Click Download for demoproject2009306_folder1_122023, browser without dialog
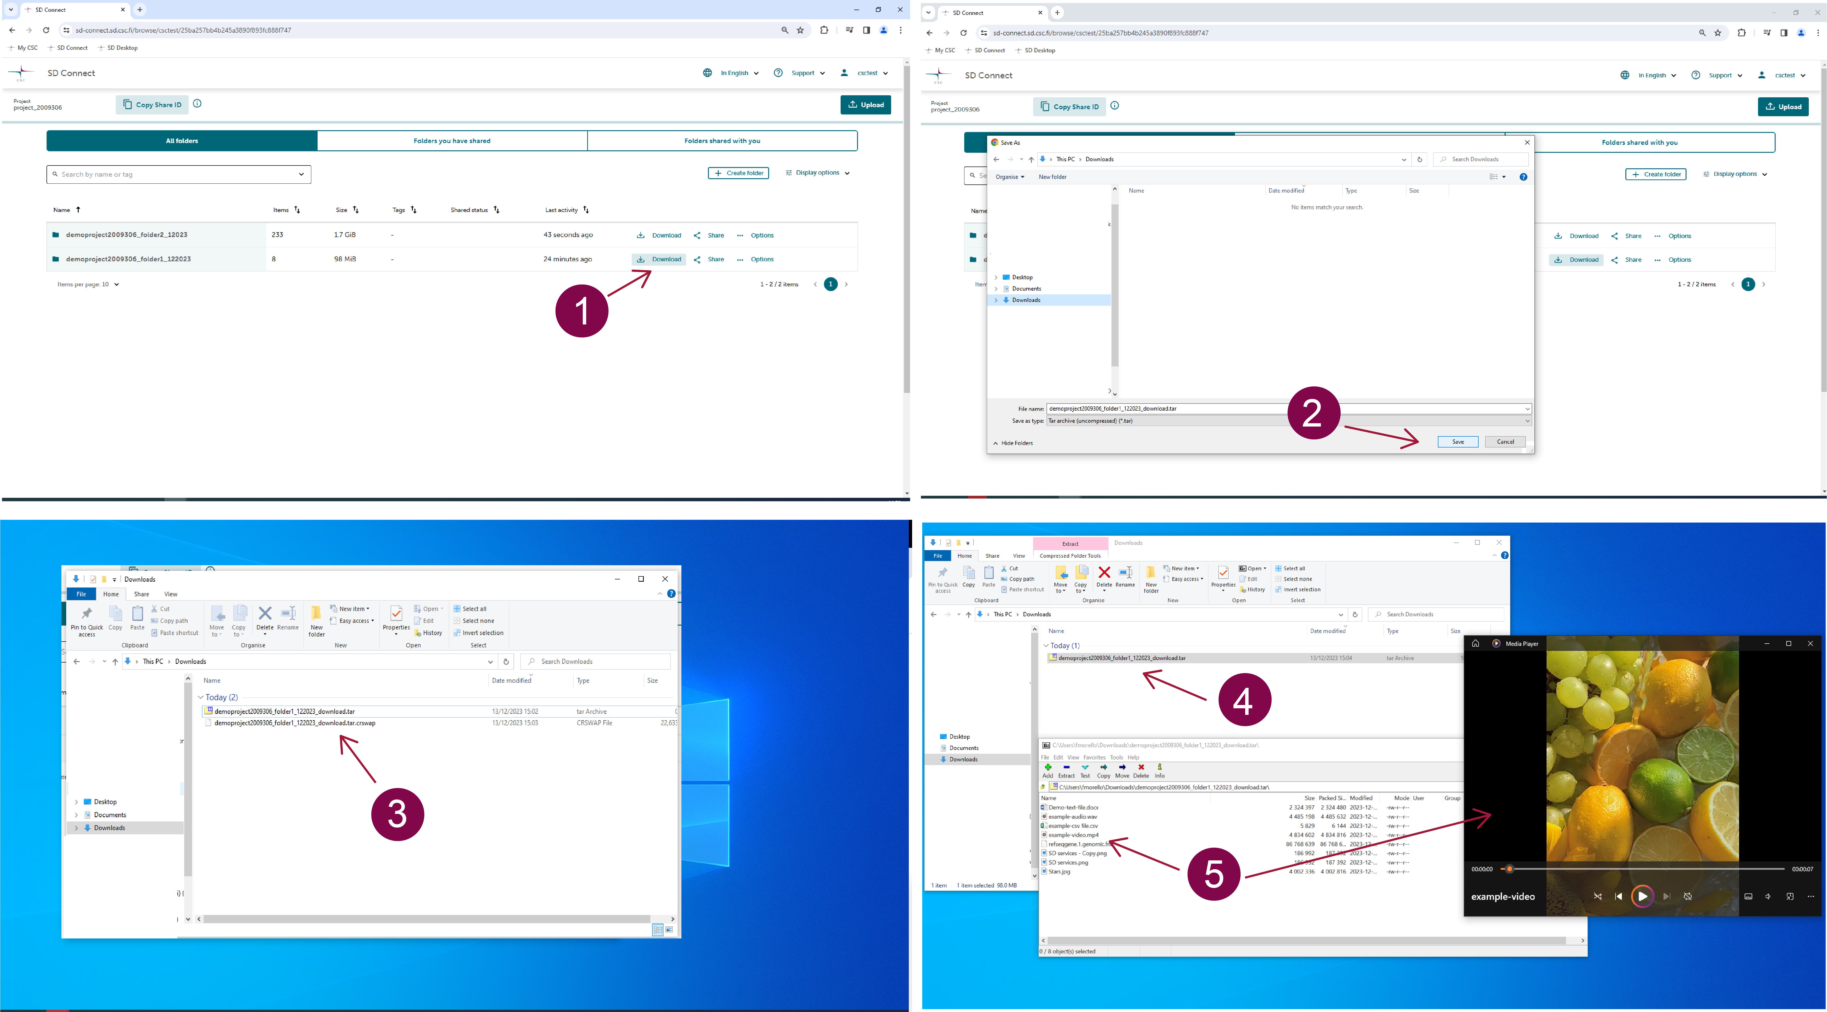The image size is (1827, 1012). click(659, 260)
